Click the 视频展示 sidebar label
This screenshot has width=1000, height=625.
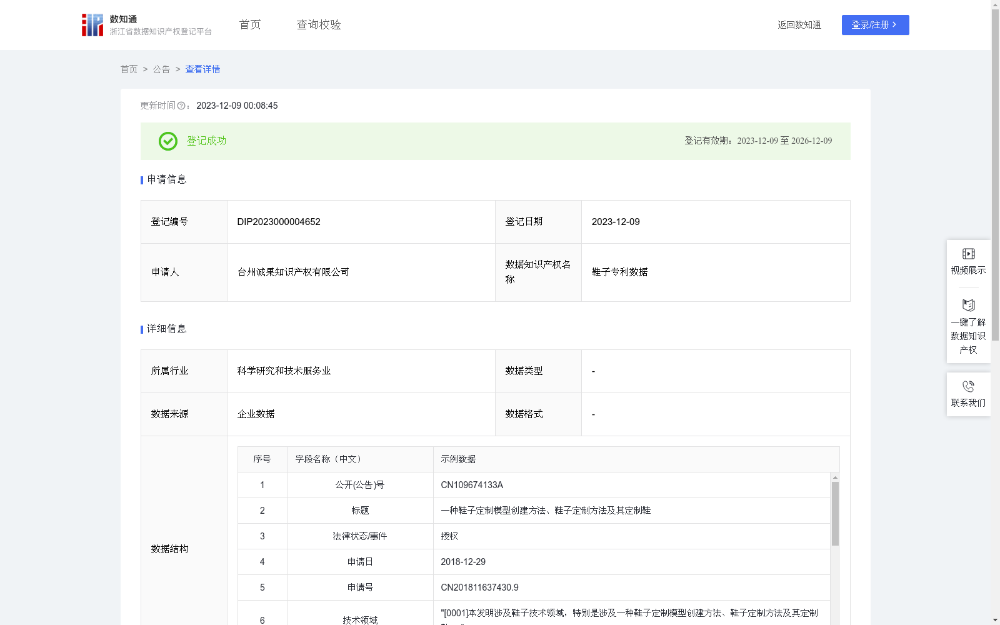[969, 270]
